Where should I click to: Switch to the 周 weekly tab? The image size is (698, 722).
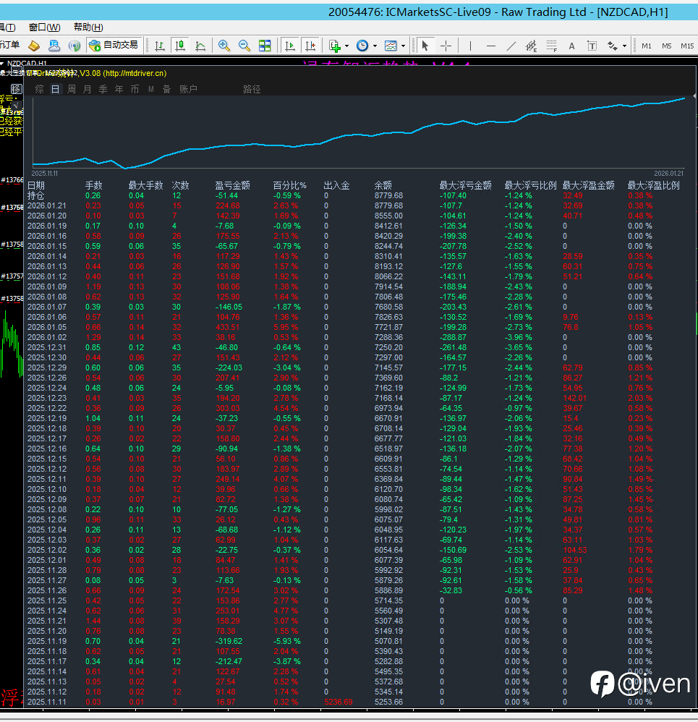[x=72, y=89]
